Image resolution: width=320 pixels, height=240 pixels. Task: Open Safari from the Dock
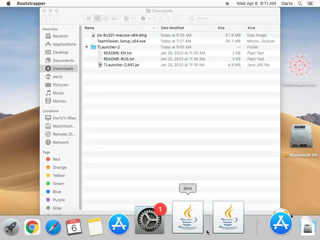coord(53,227)
